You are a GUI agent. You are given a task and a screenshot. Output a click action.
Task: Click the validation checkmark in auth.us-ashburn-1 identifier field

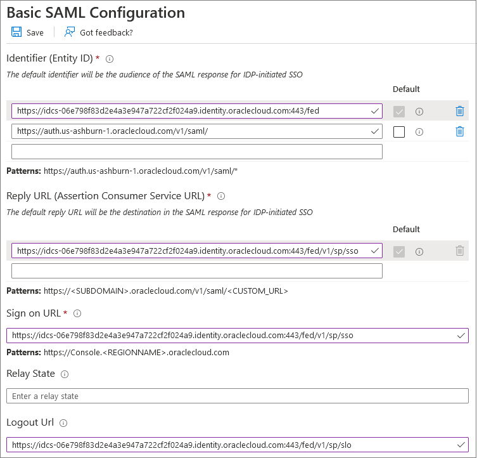pos(375,131)
